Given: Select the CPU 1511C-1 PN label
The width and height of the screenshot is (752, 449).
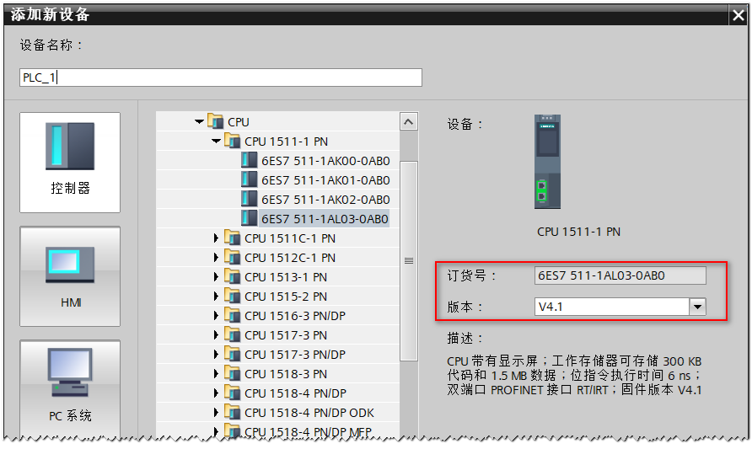Looking at the screenshot, I should click(290, 238).
